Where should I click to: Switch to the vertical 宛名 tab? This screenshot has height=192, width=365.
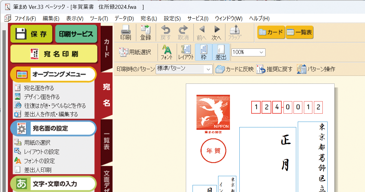106,95
